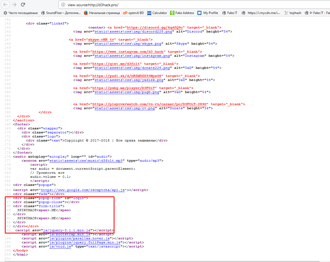Open the Fake IT - Fal bookmark at far right
Image resolution: width=330 pixels, height=262 pixels.
(317, 13)
